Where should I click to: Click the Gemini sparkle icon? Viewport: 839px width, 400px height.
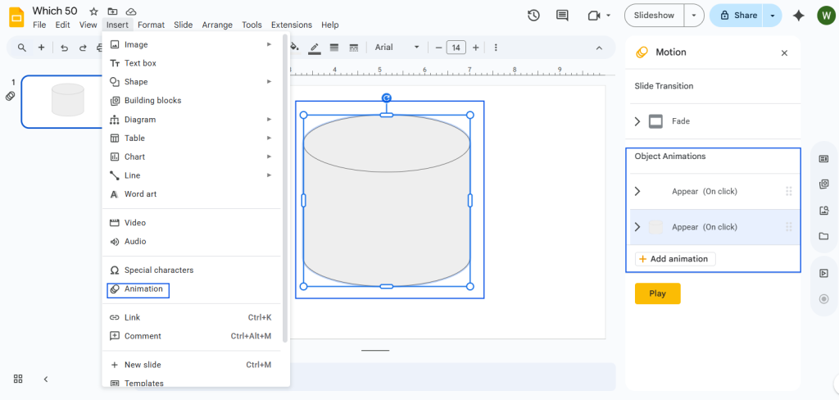tap(799, 16)
